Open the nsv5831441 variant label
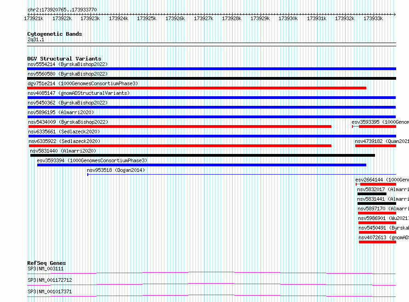This screenshot has height=302, width=409. tap(383, 199)
